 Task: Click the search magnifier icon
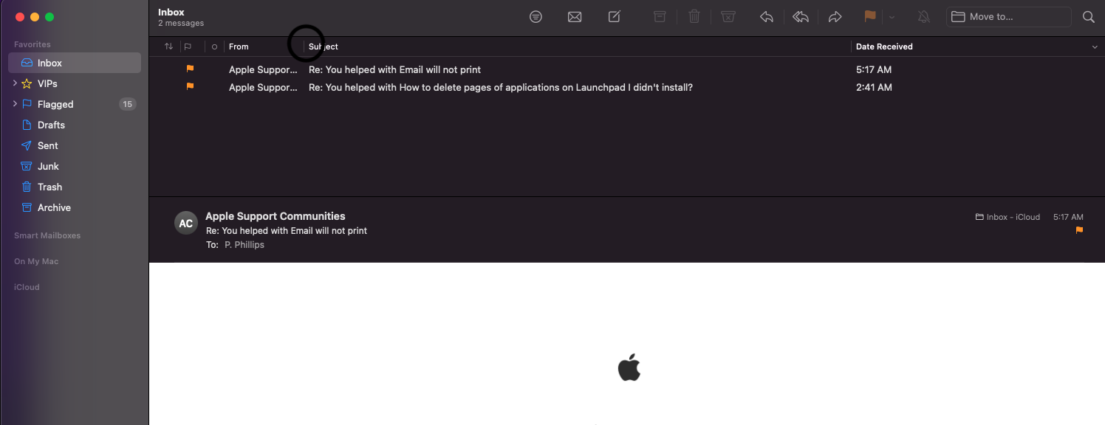tap(1088, 17)
